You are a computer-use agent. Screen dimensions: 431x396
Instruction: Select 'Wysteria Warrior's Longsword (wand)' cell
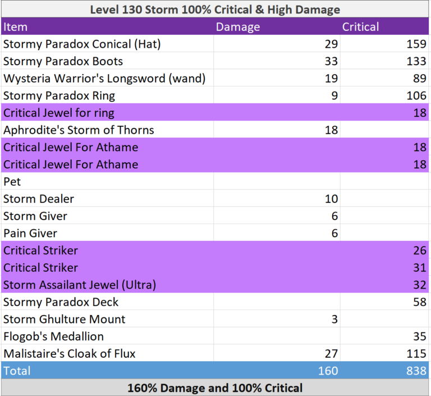107,78
